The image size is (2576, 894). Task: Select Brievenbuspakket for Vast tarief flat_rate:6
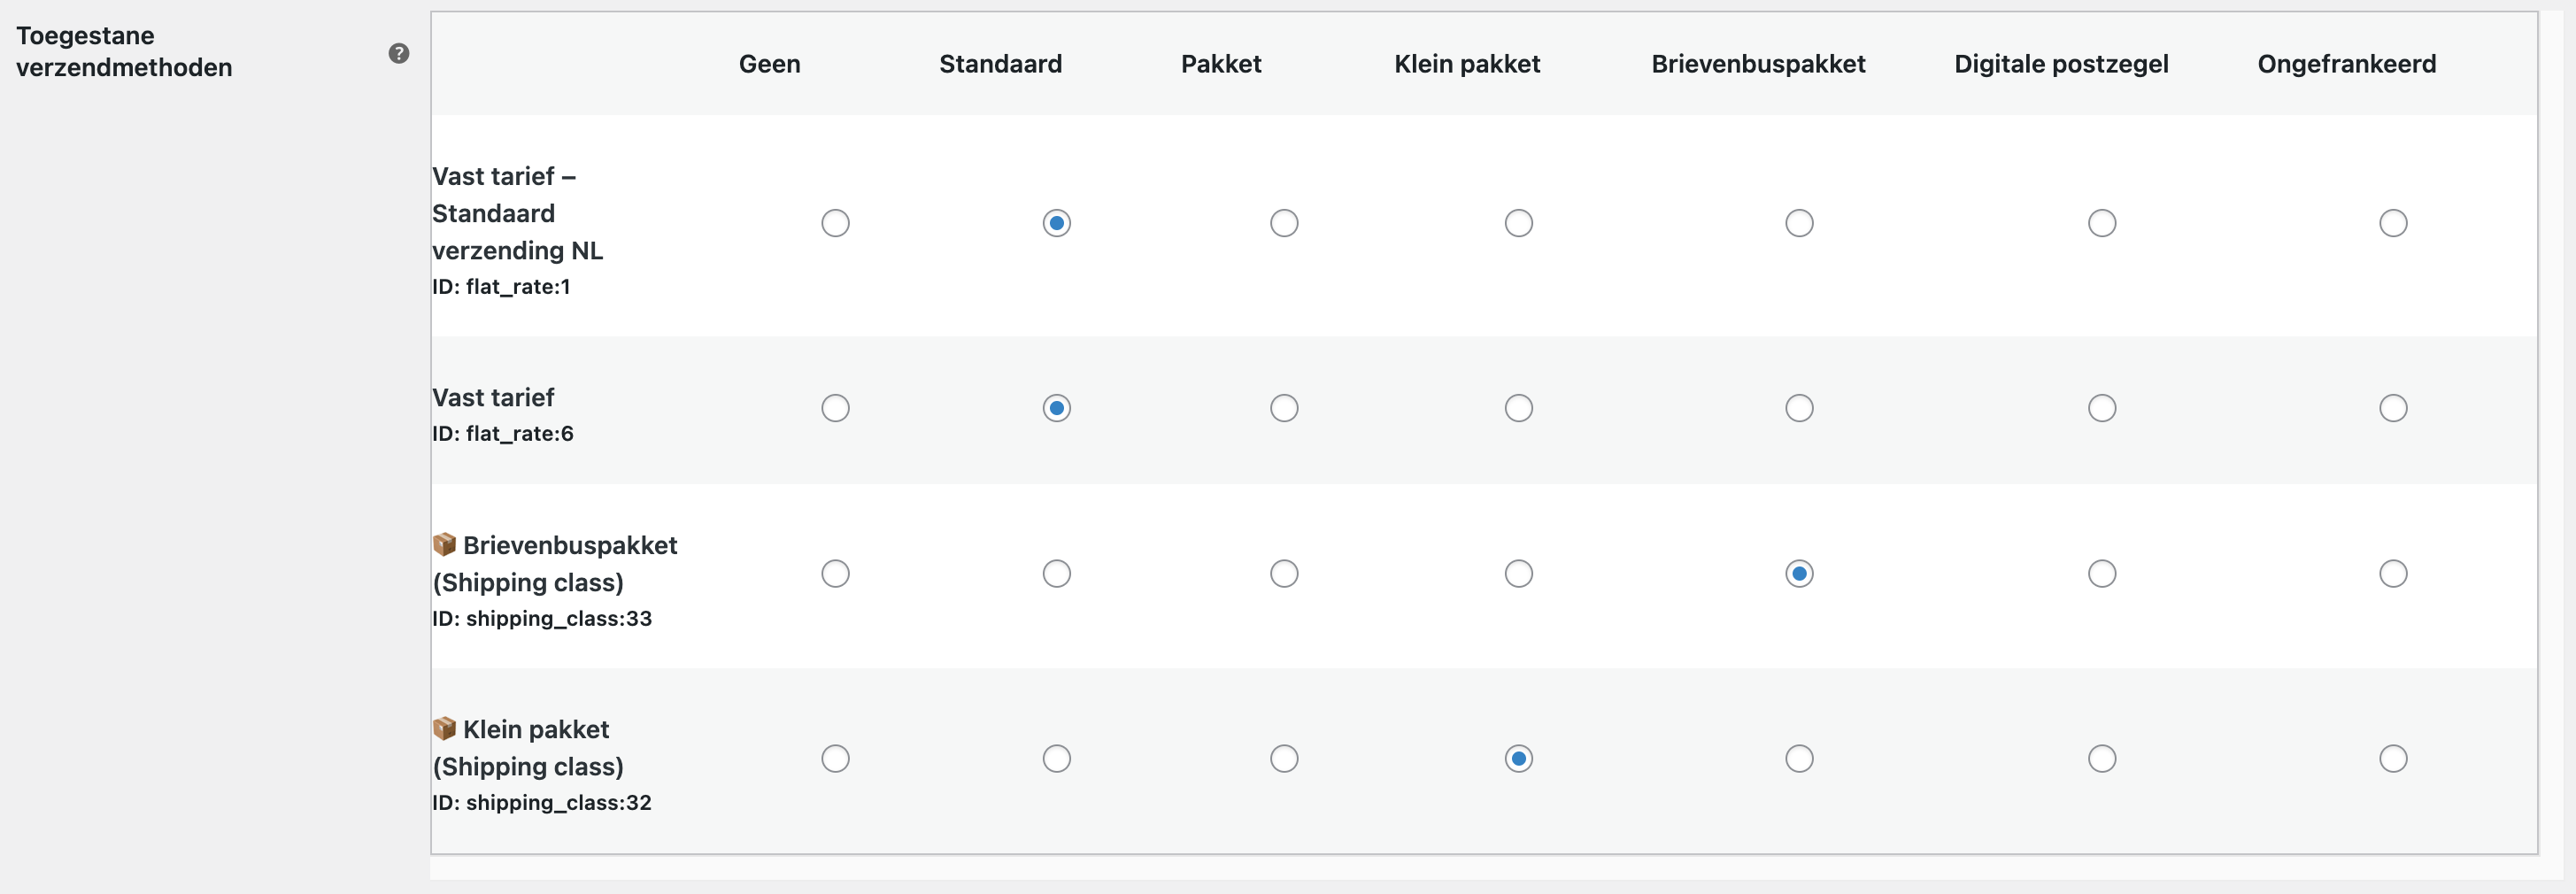(x=1800, y=407)
